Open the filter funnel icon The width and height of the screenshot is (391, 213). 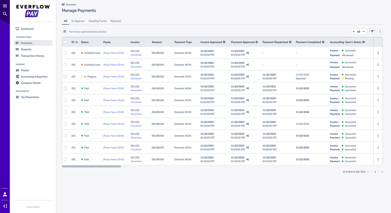point(372,32)
